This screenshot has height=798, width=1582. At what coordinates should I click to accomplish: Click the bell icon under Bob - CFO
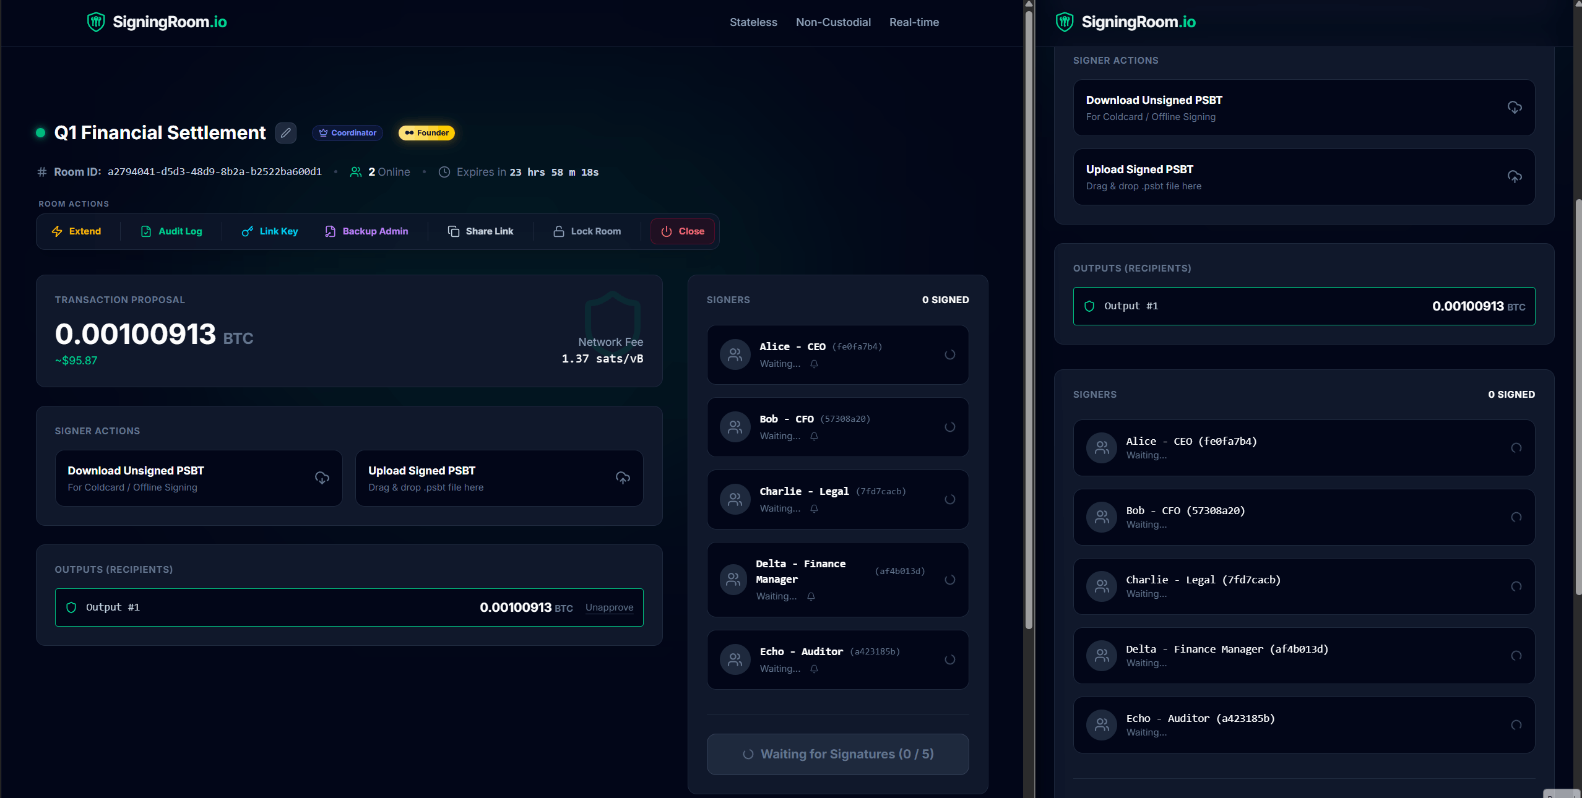[814, 436]
